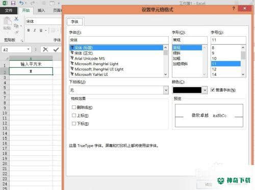255x190 pixels.
Task: Click the green Excel application icon
Action: (x=5, y=3)
